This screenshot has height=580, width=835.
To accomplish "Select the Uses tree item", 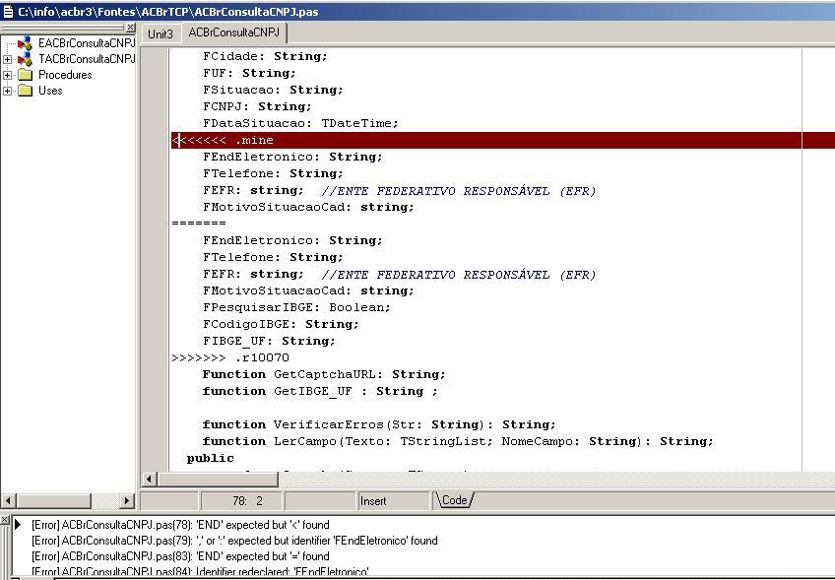I will point(50,91).
